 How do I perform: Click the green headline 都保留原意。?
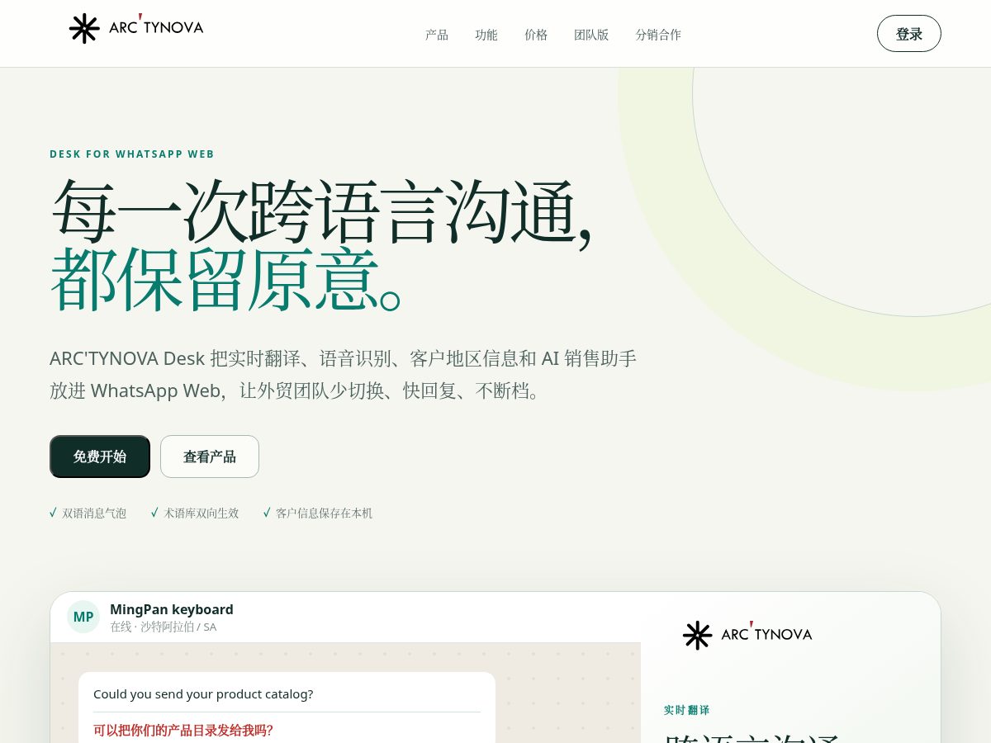tap(226, 279)
